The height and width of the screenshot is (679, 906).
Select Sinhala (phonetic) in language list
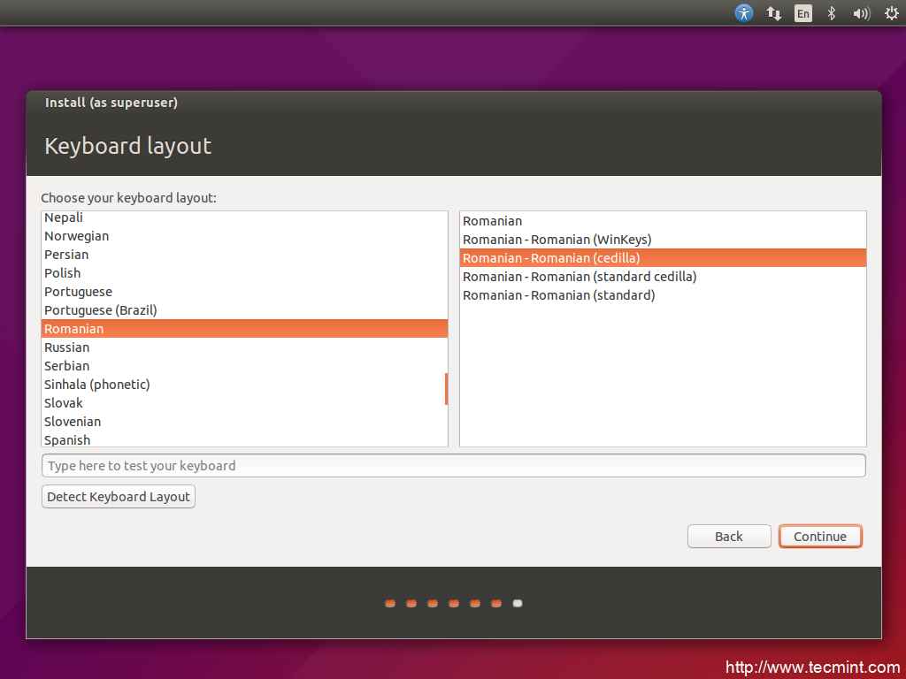click(x=97, y=385)
